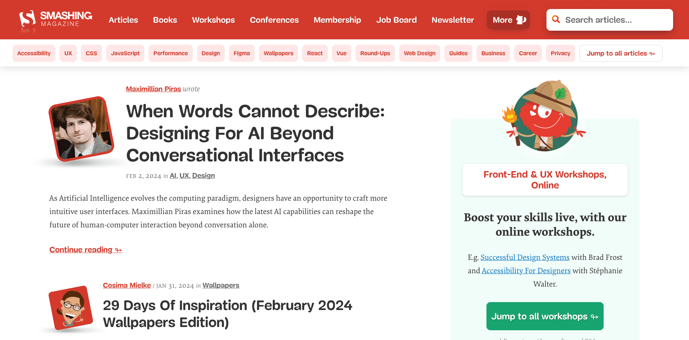Image resolution: width=689 pixels, height=340 pixels.
Task: Click Jump to all workshops button
Action: pos(545,316)
